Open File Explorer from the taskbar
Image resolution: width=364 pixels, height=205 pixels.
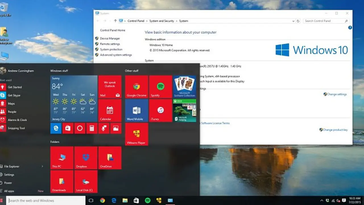coord(125,200)
